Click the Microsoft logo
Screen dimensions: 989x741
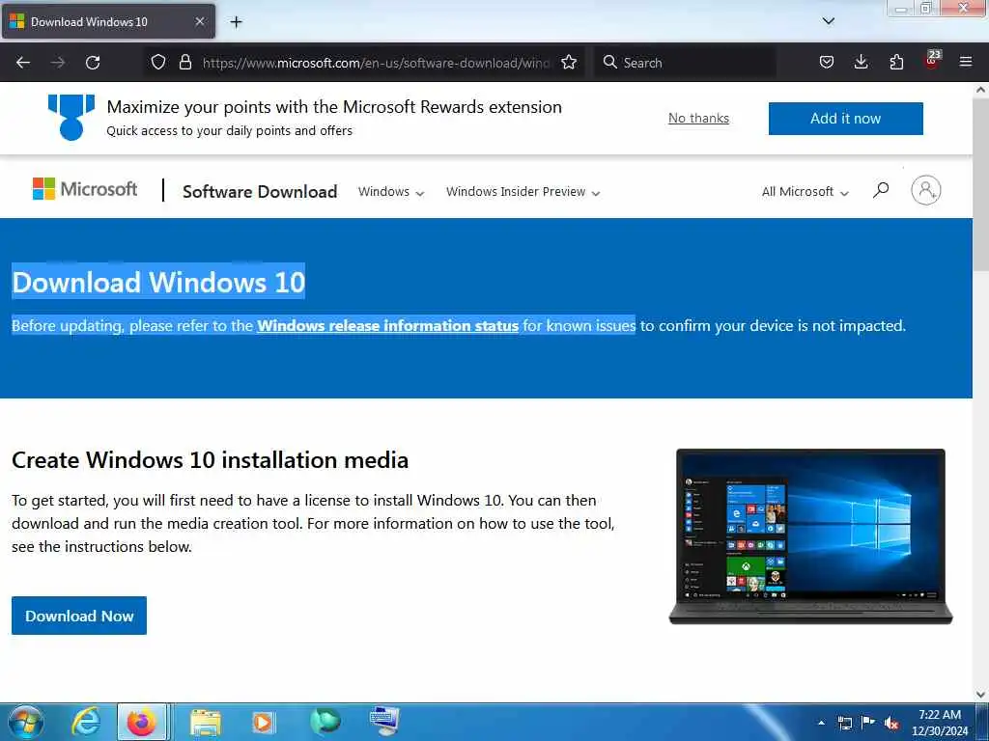[x=85, y=189]
